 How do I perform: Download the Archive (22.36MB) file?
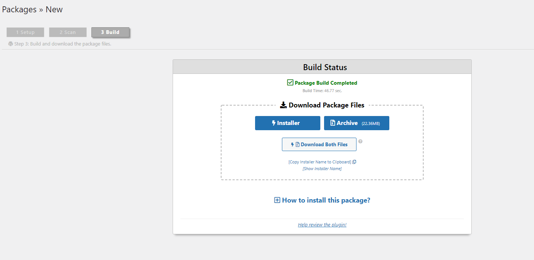click(356, 123)
